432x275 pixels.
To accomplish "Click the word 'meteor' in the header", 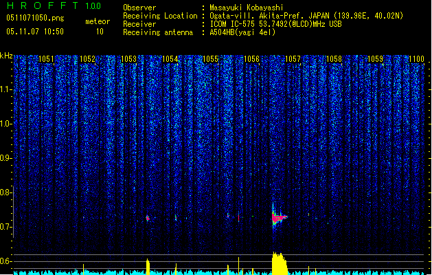I will [x=98, y=21].
